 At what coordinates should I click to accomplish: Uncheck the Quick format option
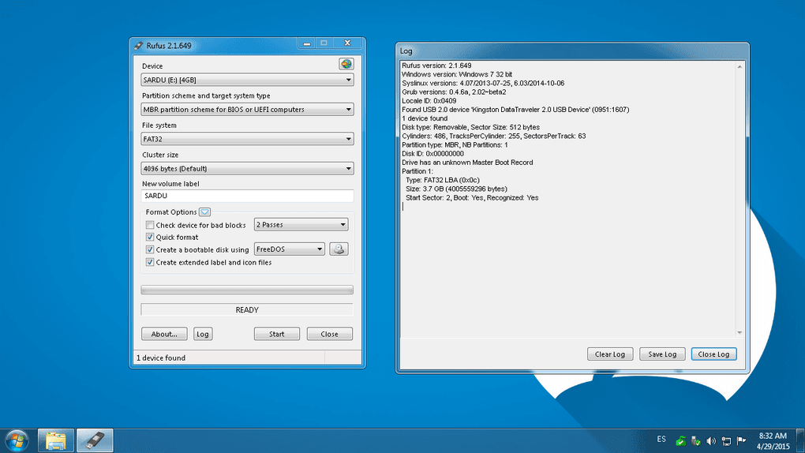150,238
